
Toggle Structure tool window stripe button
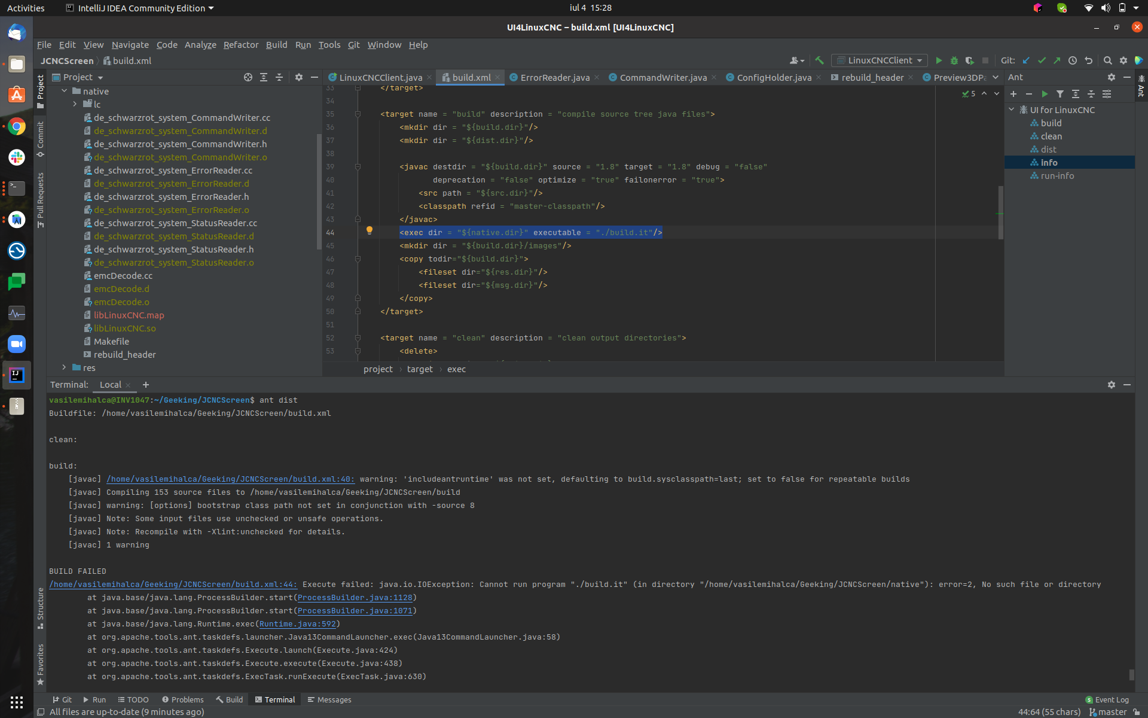coord(40,608)
